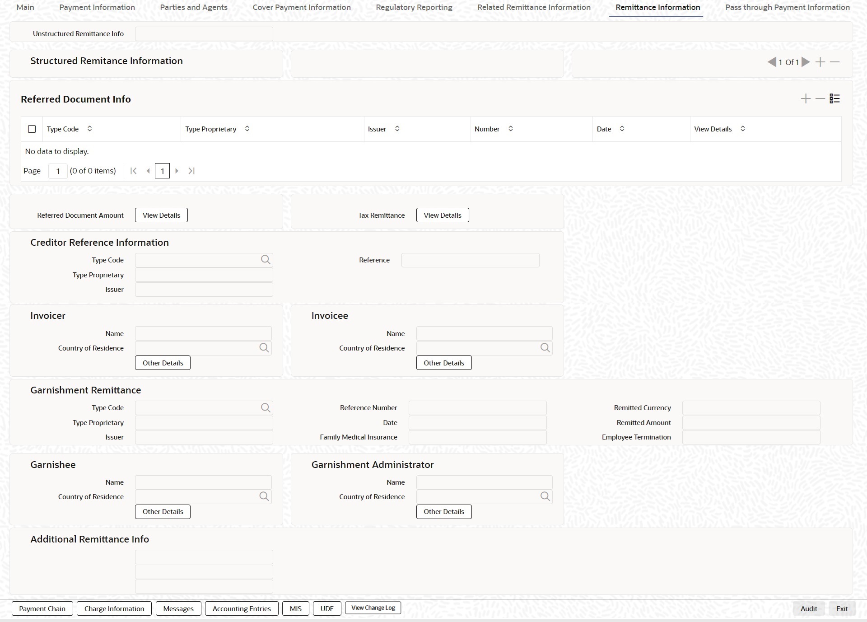Open Invoicee Country of Residence lookup
Image resolution: width=867 pixels, height=622 pixels.
coord(545,348)
